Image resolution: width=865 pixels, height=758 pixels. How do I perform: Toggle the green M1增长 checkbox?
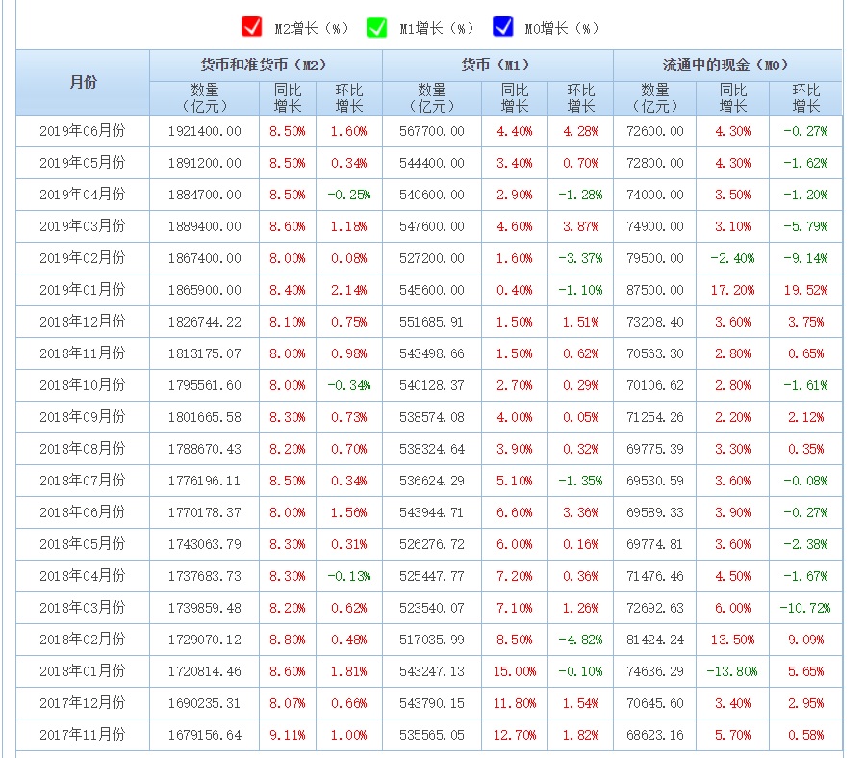[376, 27]
